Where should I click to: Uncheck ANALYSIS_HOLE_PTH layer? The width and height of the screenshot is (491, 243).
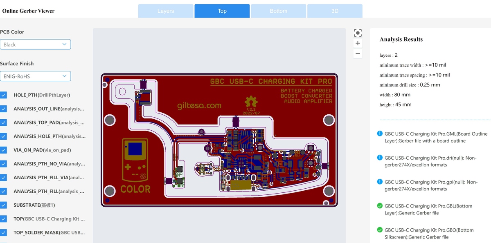[4, 136]
